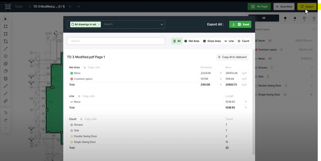Click the undo arrow in left toolbar
Screen dimensions: 321x161
(x=6, y=112)
